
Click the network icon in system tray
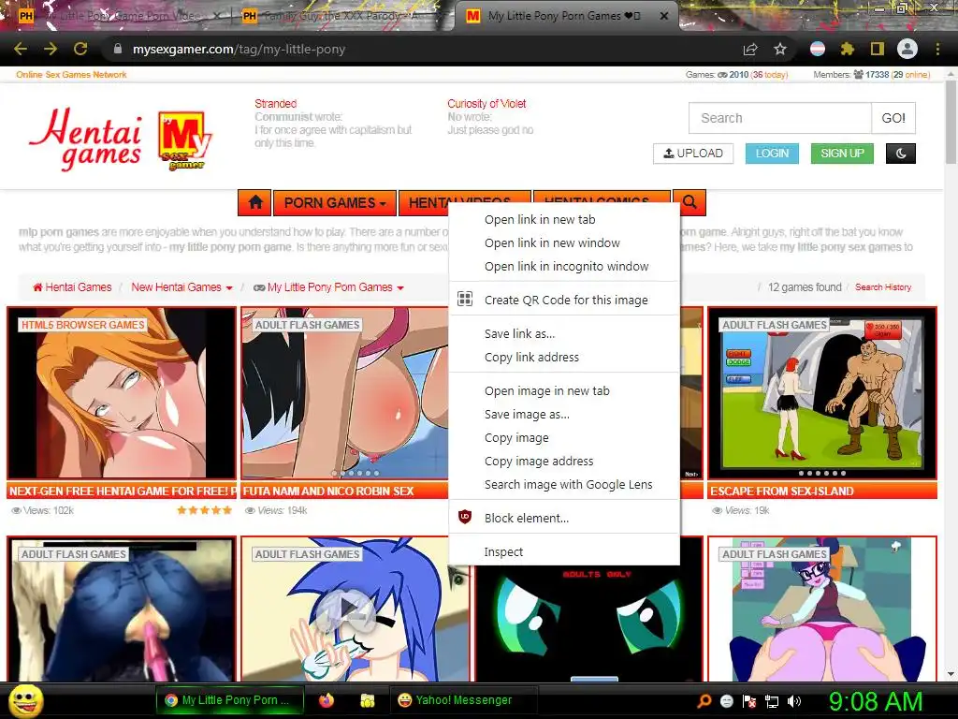(772, 701)
